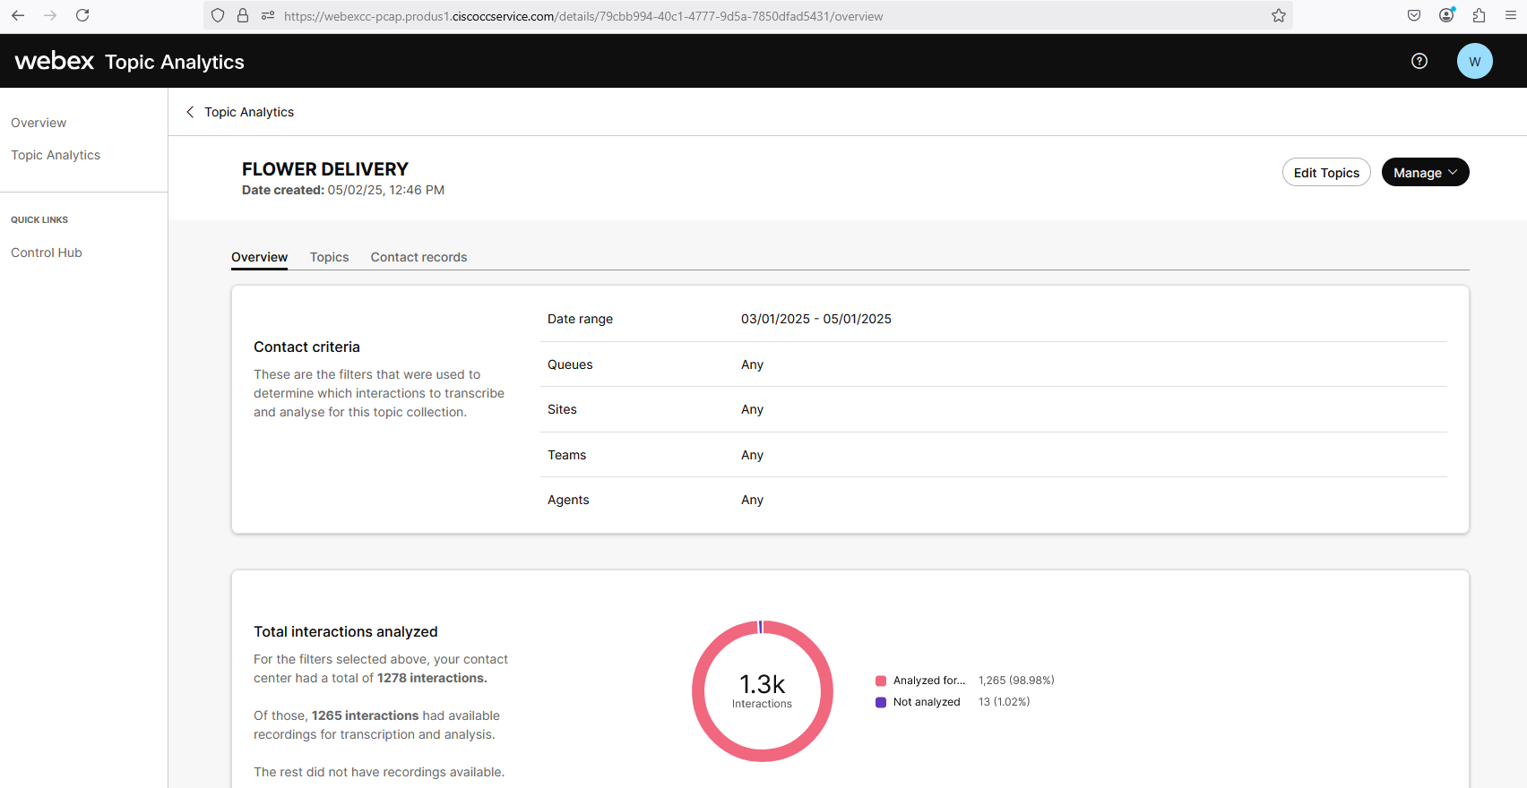Go back using the Topic Analytics chevron
Screen dimensions: 1527x788
tap(190, 112)
